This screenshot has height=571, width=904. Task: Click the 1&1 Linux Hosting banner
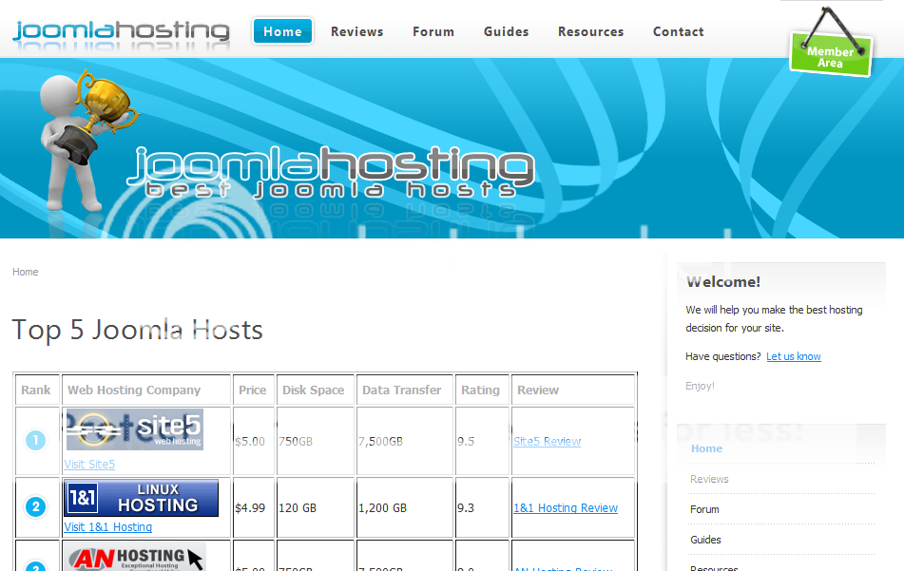(142, 498)
